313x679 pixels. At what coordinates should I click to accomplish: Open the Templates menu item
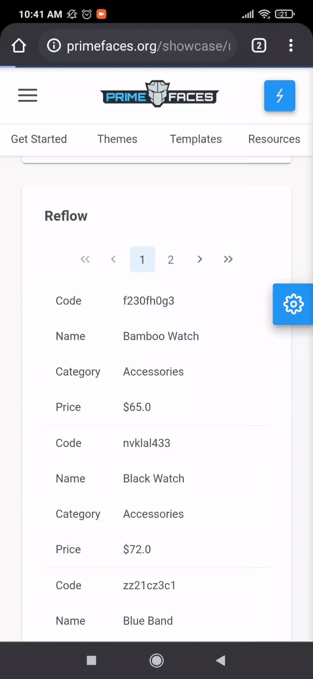(196, 139)
